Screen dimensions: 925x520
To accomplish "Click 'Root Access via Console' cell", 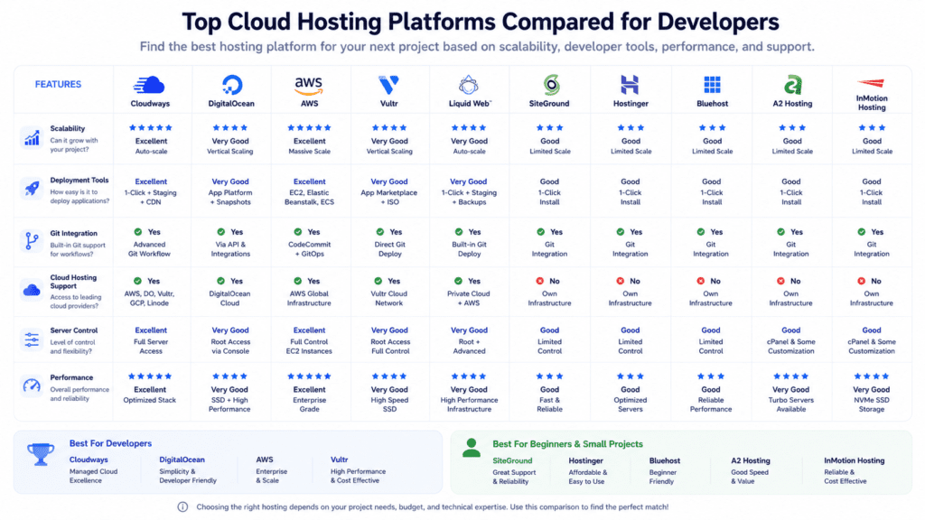I will 230,347.
